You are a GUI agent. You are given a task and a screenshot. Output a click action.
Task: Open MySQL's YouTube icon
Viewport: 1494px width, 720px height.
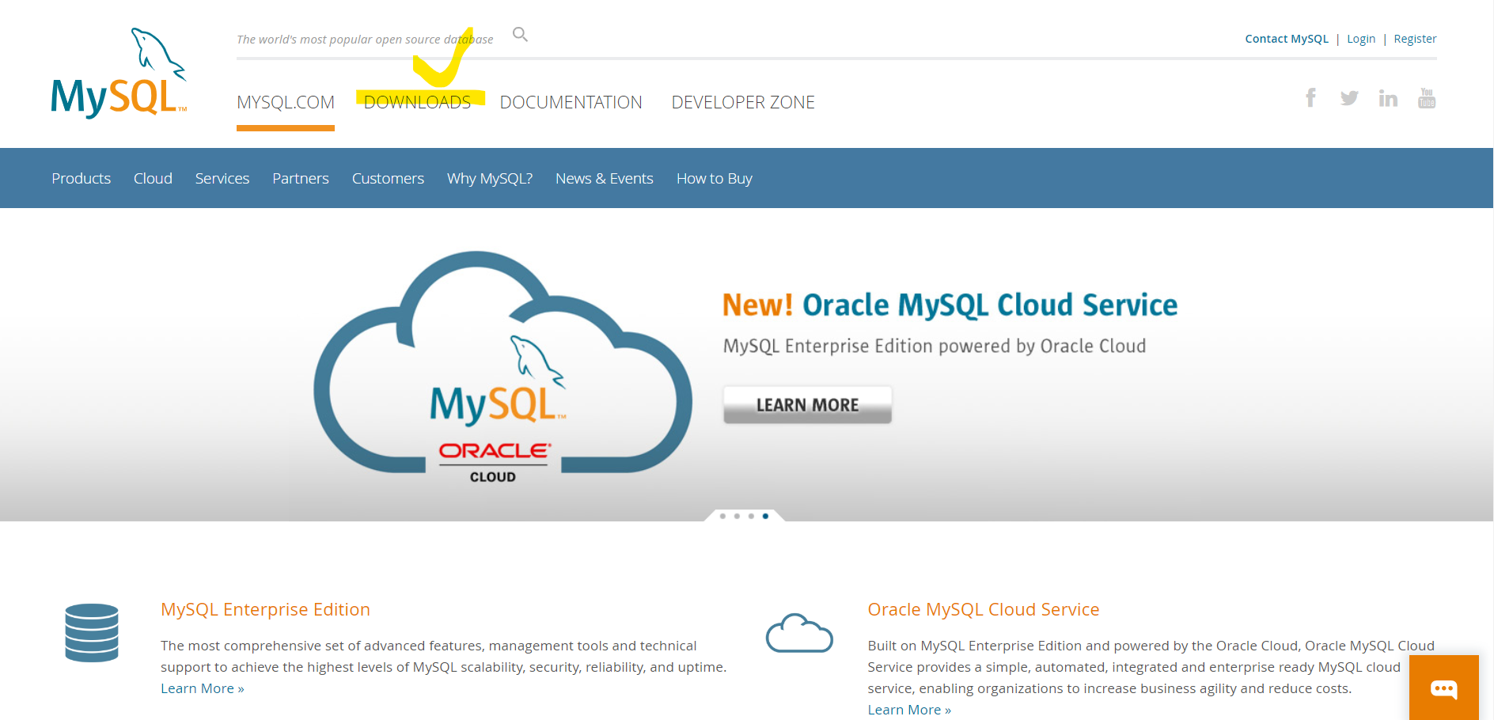point(1427,98)
